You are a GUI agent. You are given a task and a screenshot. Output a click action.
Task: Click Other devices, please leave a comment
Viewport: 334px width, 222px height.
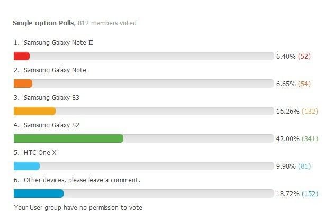click(82, 180)
